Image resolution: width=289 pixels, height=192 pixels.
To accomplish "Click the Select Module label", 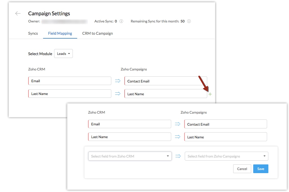I will click(40, 54).
